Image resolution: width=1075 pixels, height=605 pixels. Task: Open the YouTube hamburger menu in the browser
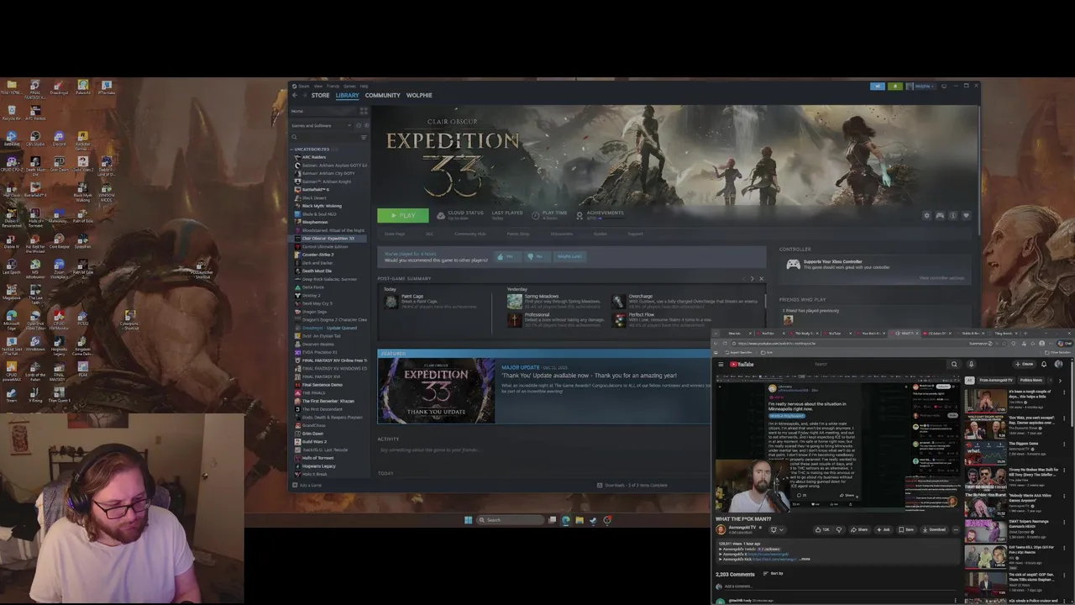pyautogui.click(x=721, y=365)
